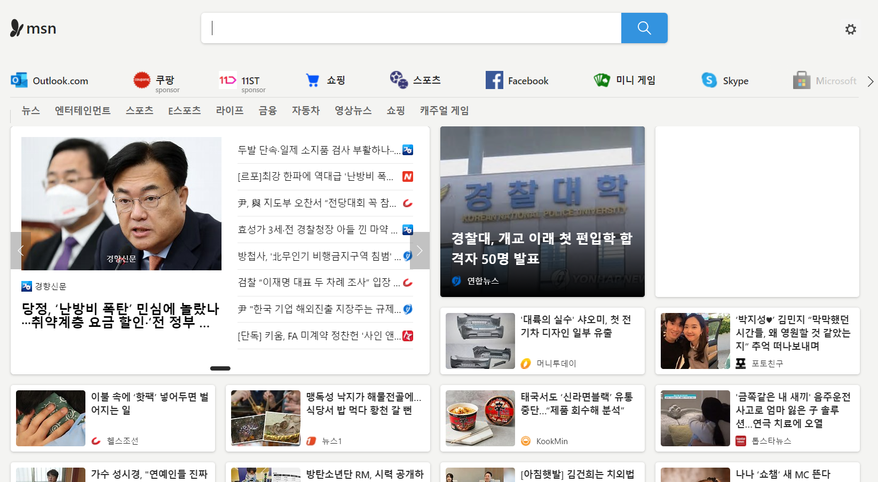Image resolution: width=878 pixels, height=482 pixels.
Task: Expand more shortcuts with the right chevron
Action: point(870,81)
